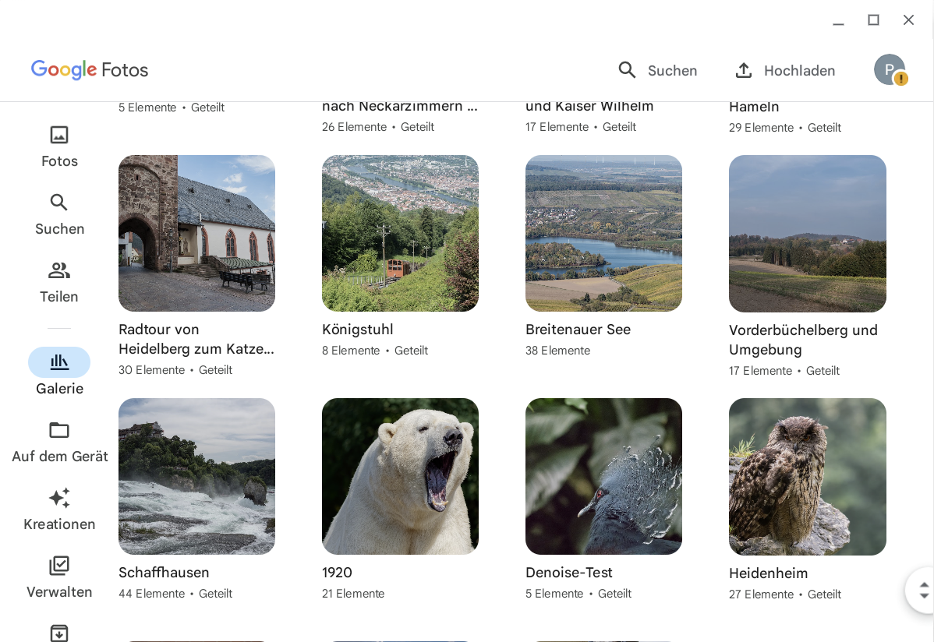Viewport: 934px width, 642px height.
Task: Open the Teilen sharing section
Action: [x=59, y=282]
